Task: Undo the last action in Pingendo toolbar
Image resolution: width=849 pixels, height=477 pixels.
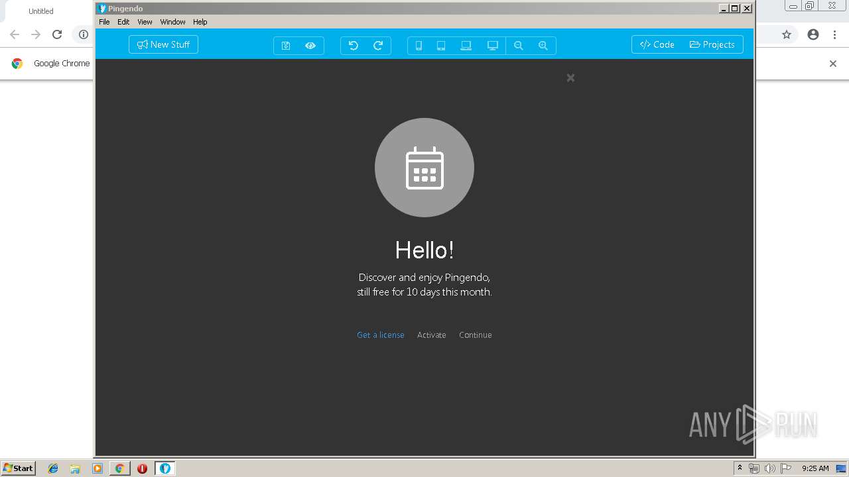Action: 354,46
